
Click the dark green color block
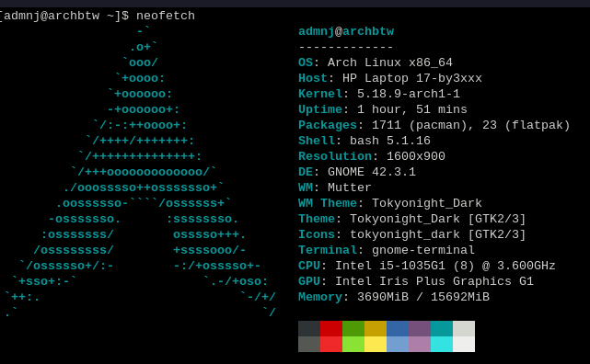(353, 329)
